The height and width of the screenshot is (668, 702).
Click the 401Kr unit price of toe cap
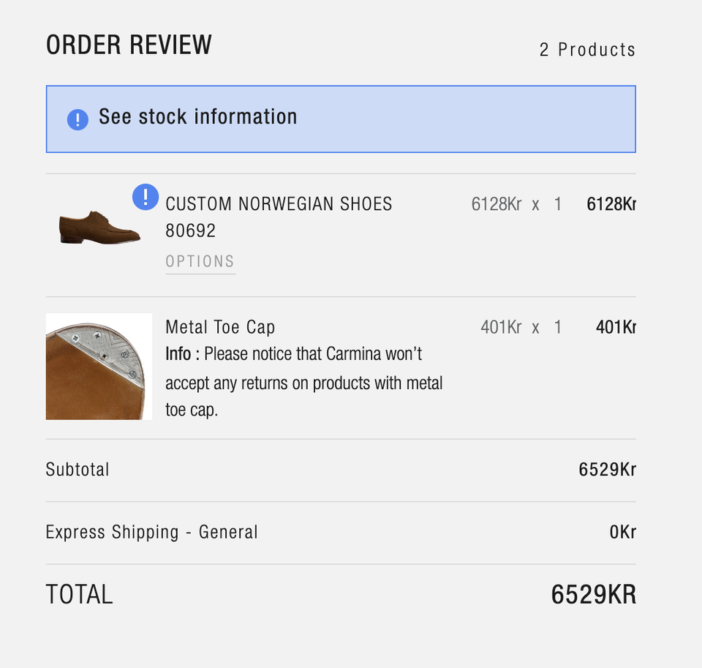501,327
